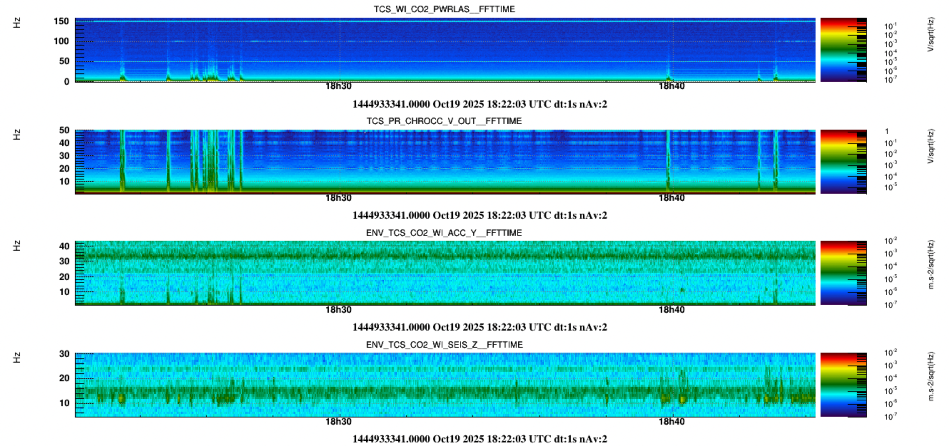Click the 18h30 time marker under CHROCC plot
The height and width of the screenshot is (446, 949).
(x=338, y=198)
